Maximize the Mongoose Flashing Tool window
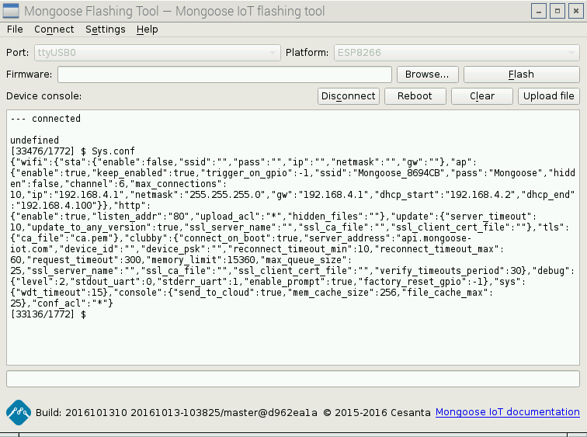 (x=557, y=12)
